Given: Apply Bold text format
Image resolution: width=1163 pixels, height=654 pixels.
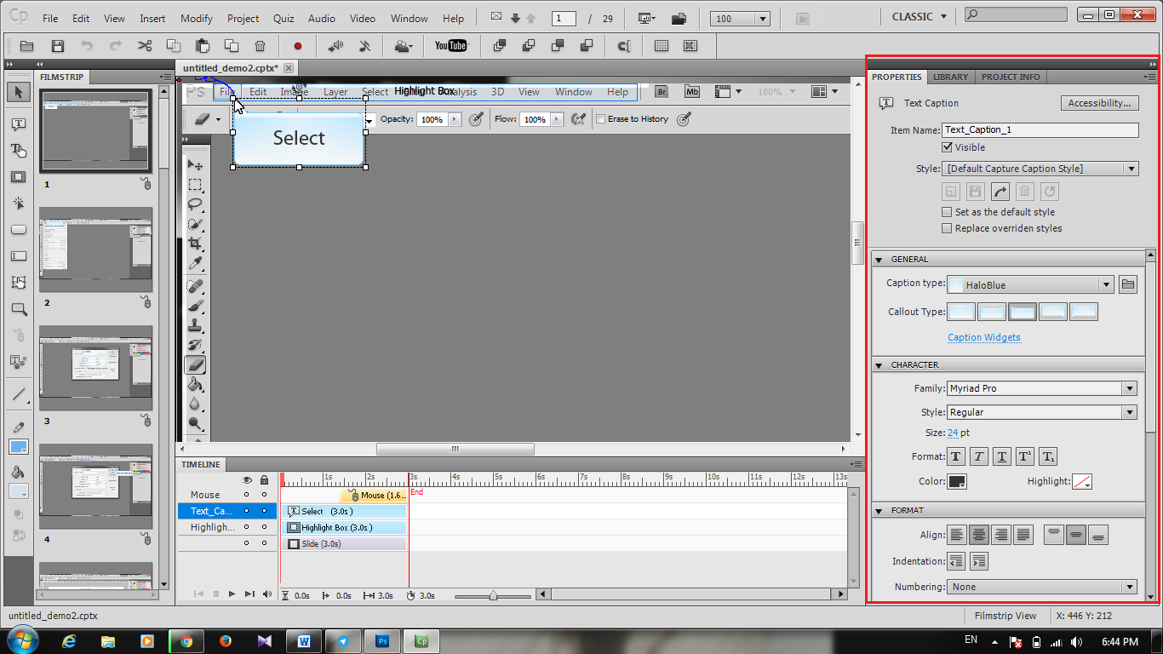Looking at the screenshot, I should coord(956,457).
